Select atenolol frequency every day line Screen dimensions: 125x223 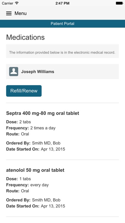coord(28,185)
